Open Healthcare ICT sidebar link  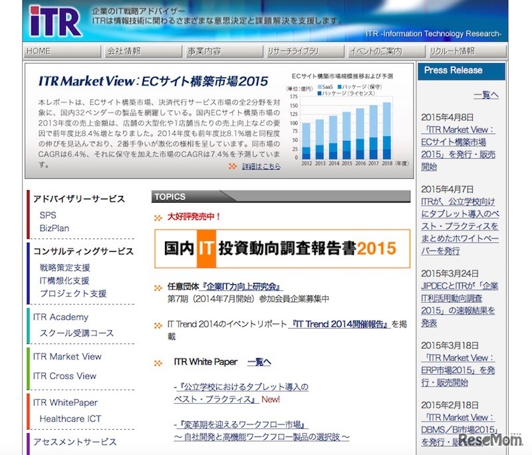click(x=70, y=418)
